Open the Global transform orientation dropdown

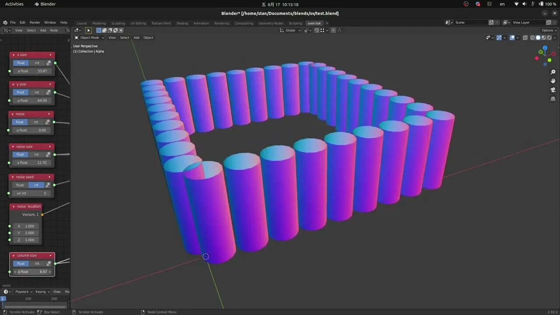tap(290, 30)
